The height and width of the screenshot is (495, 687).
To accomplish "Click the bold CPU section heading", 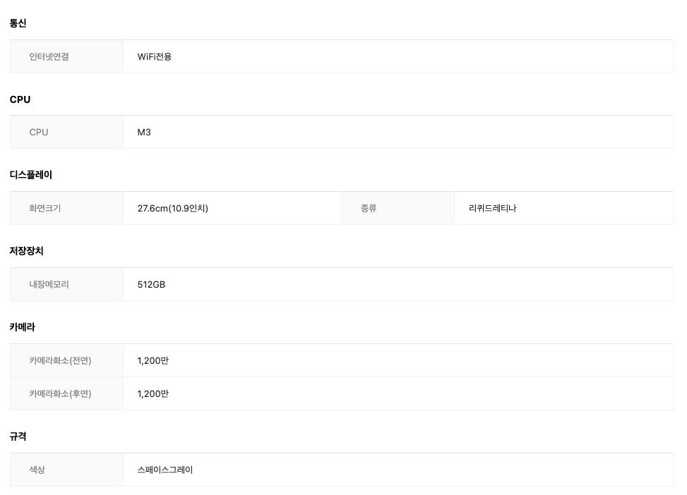I will coord(20,99).
